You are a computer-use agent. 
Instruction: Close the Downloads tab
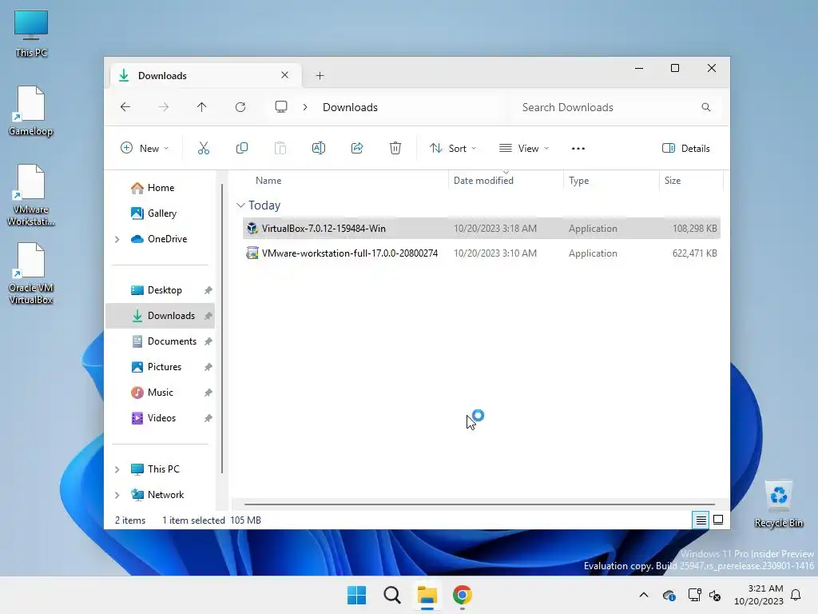[x=285, y=75]
